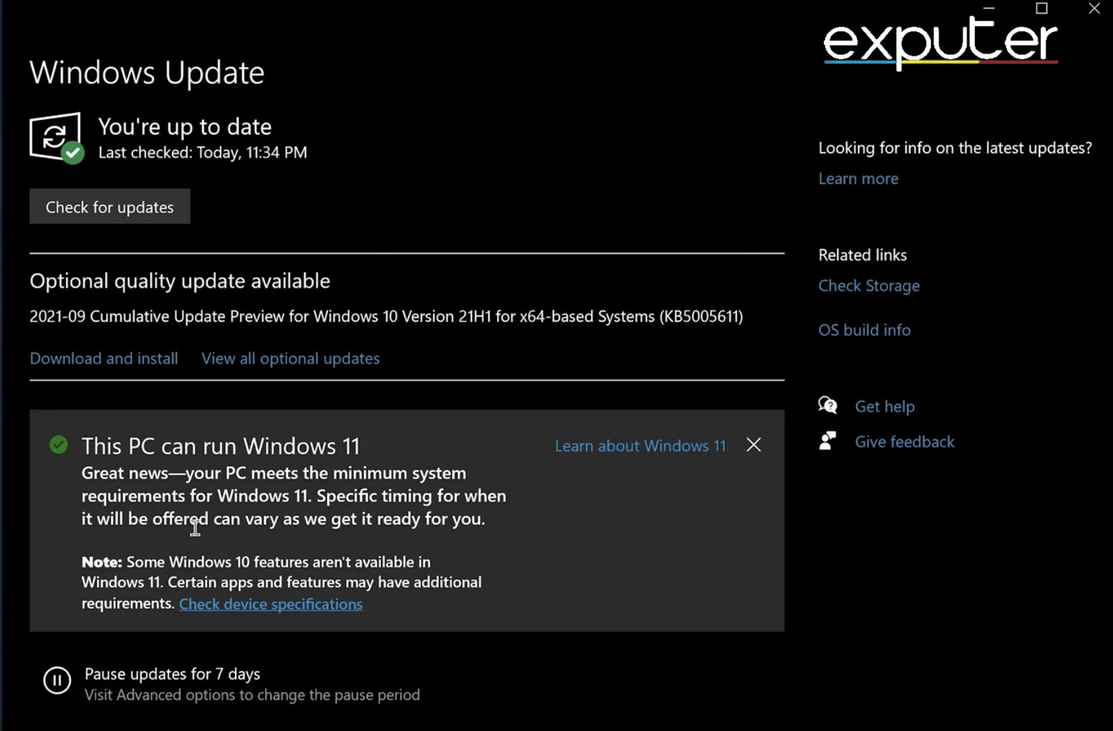Open Learn about Windows 11 link
Screen dimensions: 1113x731
point(640,446)
